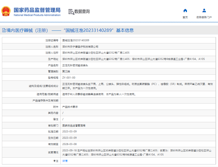Click the national emblem logo
Screen dimensions: 218x167
(6, 11)
